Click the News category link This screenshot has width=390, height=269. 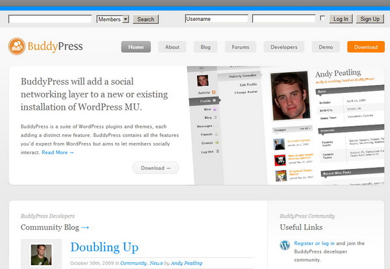pos(156,263)
